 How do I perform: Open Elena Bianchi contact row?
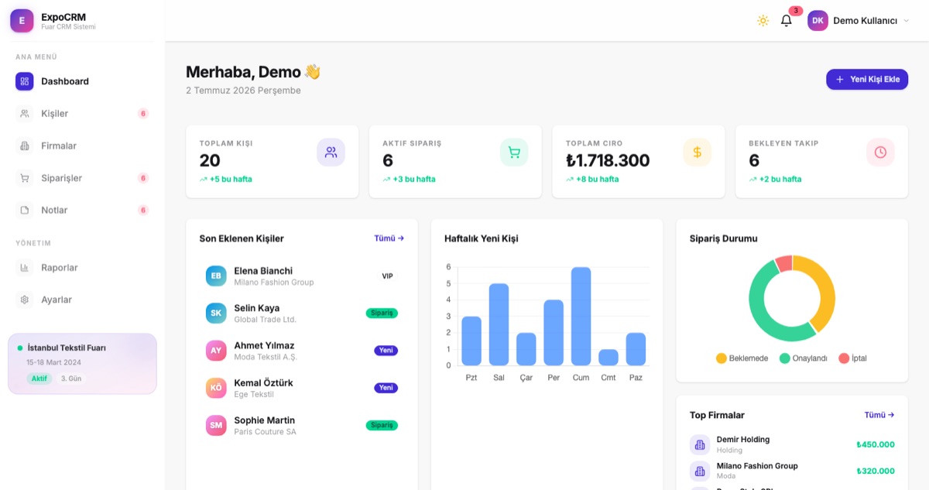coord(302,276)
